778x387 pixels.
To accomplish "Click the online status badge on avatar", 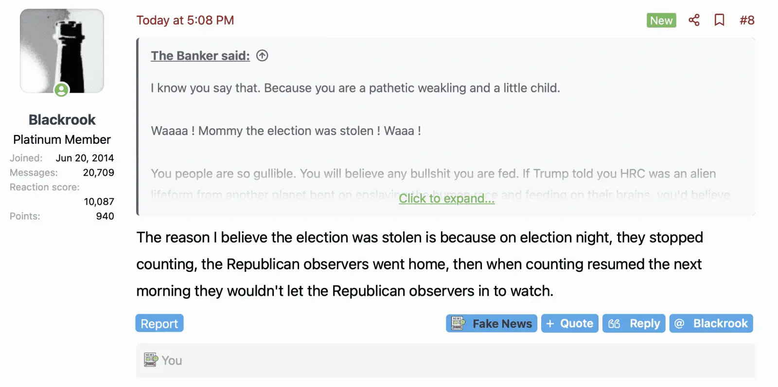I will click(x=61, y=90).
